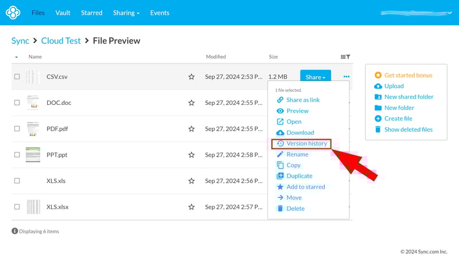
Task: Open the select-all dropdown arrow
Action: [16, 57]
